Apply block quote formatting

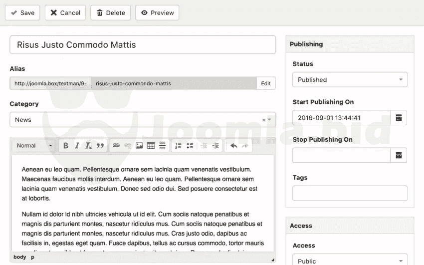(x=100, y=146)
